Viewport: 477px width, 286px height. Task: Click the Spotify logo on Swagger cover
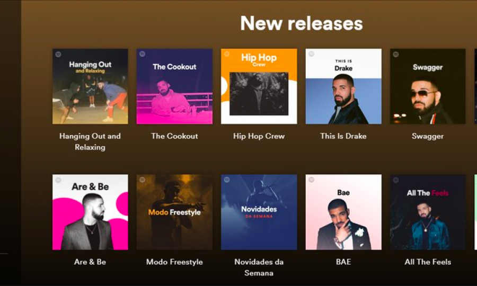pos(396,55)
